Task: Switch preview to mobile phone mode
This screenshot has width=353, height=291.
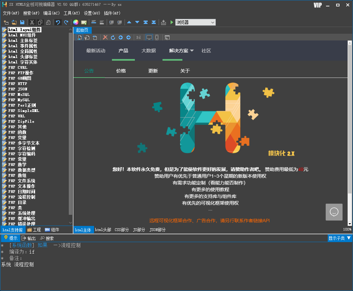Action: point(157,37)
